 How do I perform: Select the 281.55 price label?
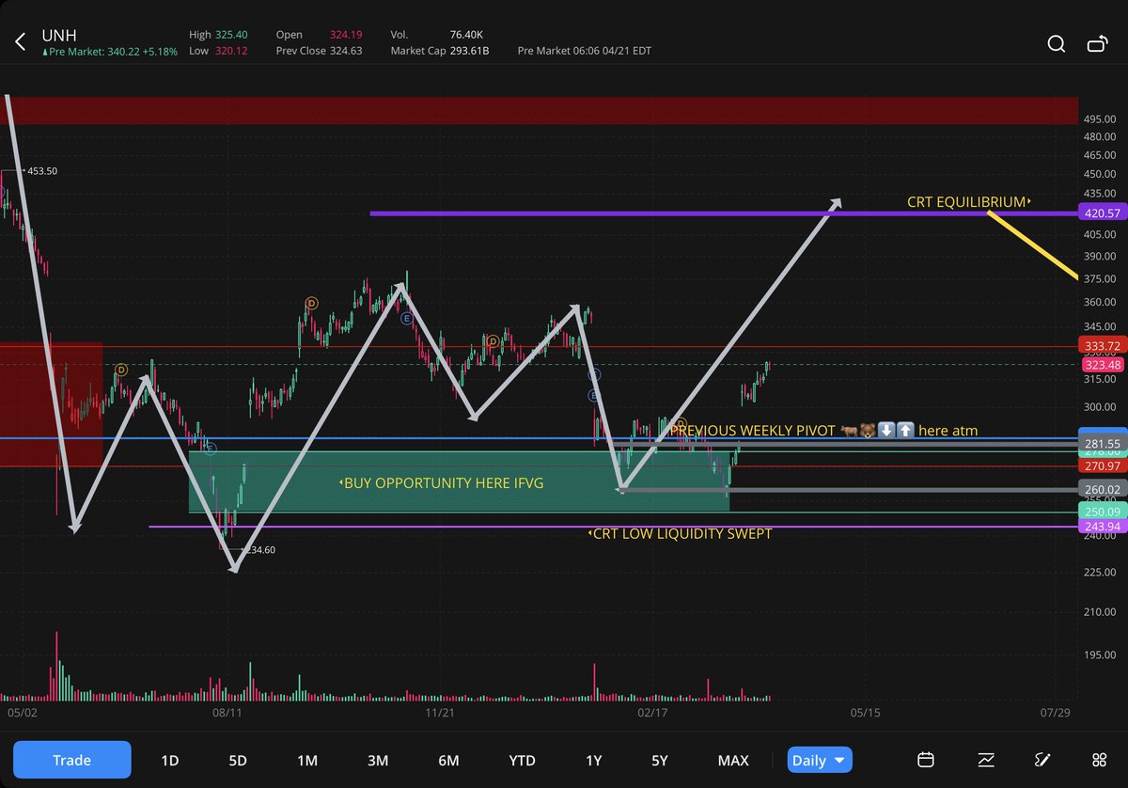(1101, 443)
